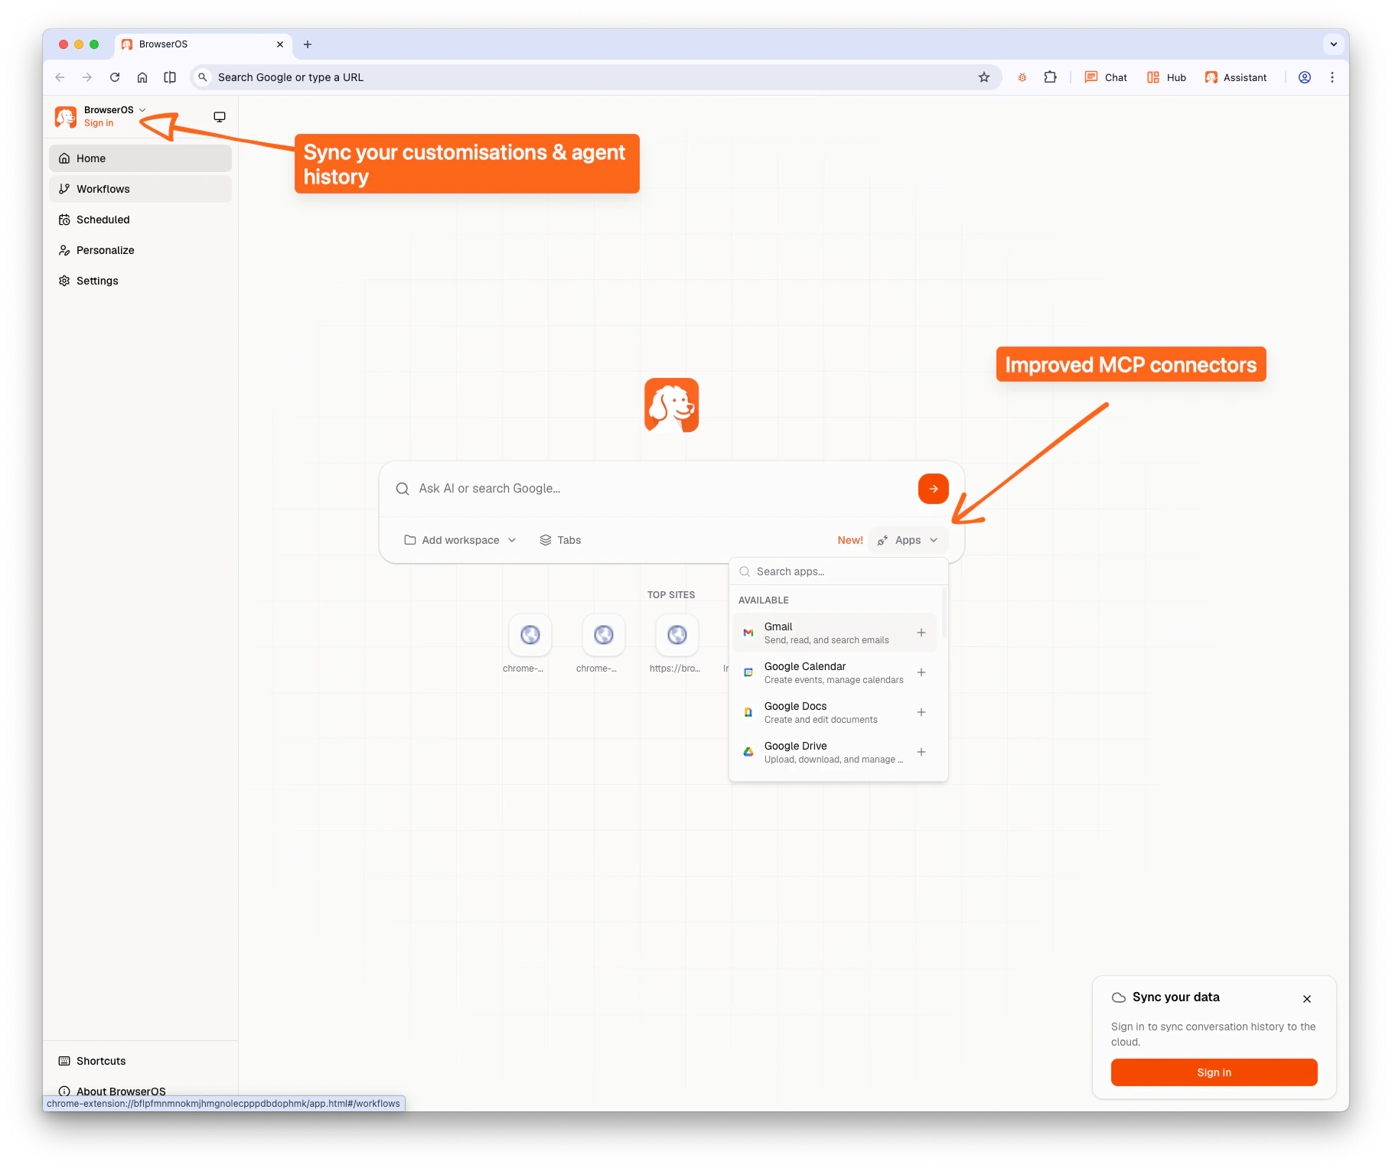
Task: Open Hub from the browser toolbar
Action: (x=1165, y=76)
